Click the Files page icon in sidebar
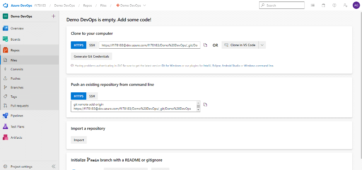 pyautogui.click(x=5, y=60)
